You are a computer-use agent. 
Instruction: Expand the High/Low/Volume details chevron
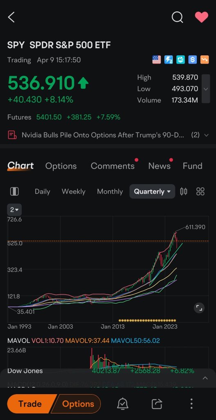[x=206, y=89]
